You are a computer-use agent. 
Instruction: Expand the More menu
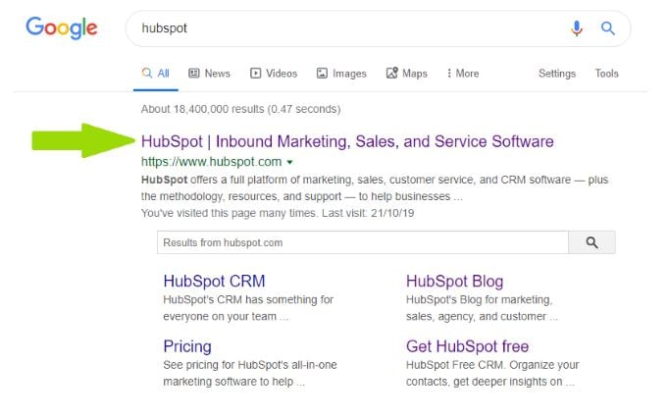point(462,74)
